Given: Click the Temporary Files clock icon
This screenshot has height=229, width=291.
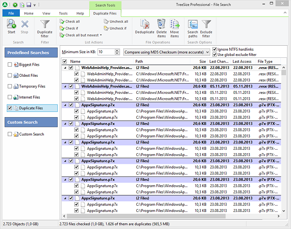Looking at the screenshot, I should (x=16, y=87).
